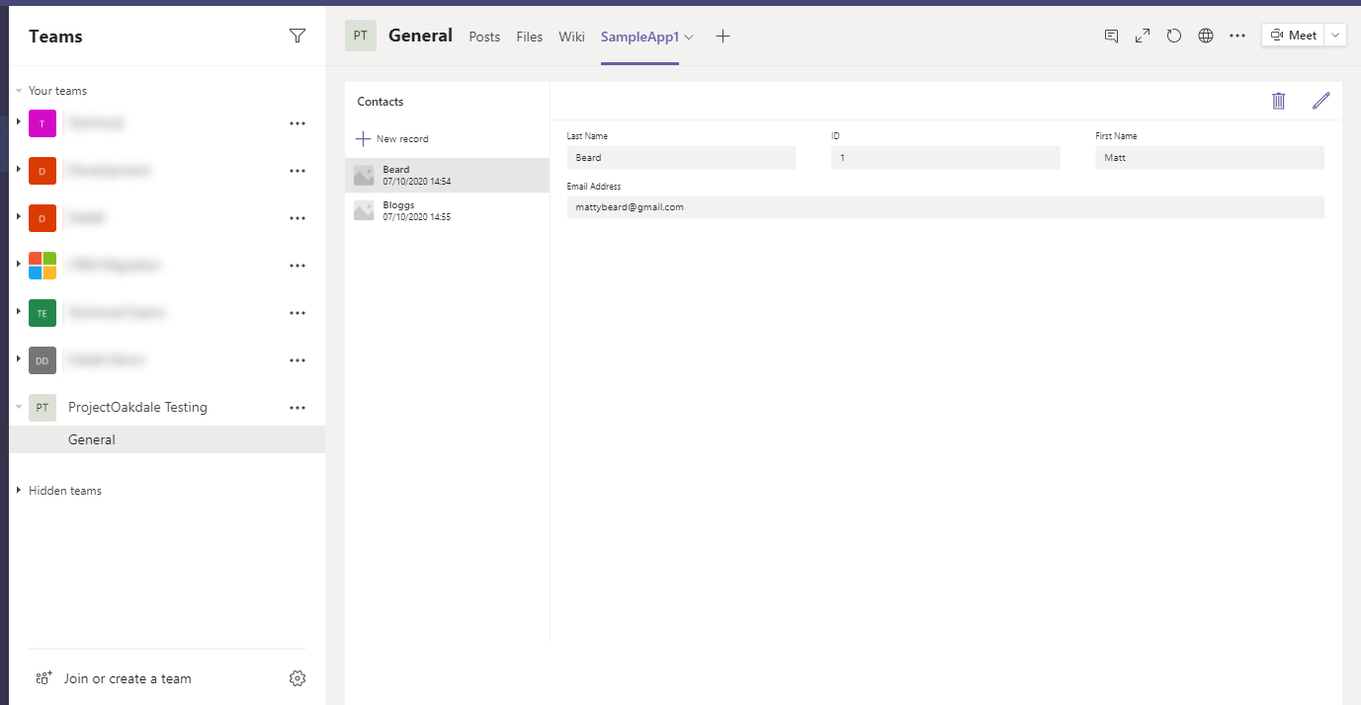Select the Bloggs contact record
The width and height of the screenshot is (1361, 705).
447,211
